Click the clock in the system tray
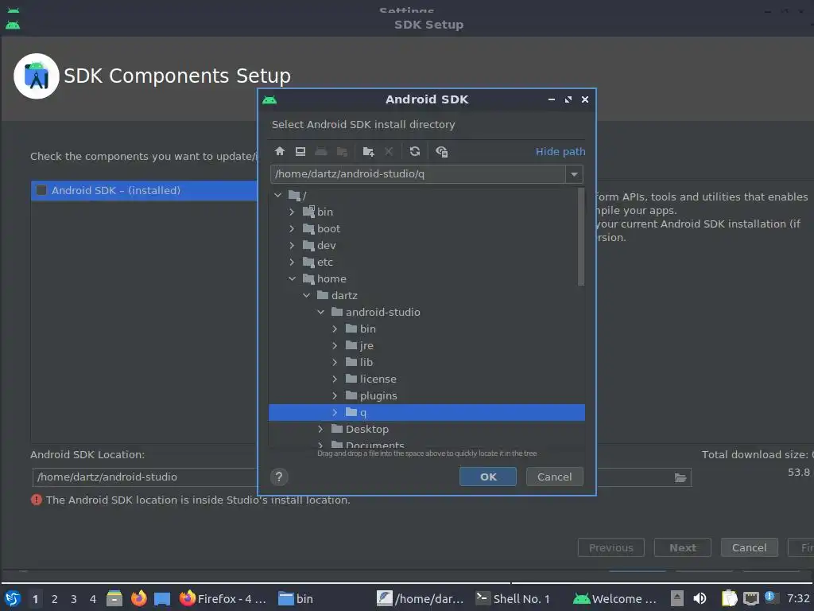 tap(798, 598)
